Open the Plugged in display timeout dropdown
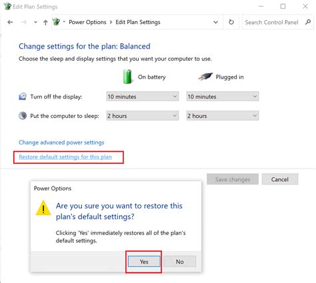316x283 pixels. 223,97
